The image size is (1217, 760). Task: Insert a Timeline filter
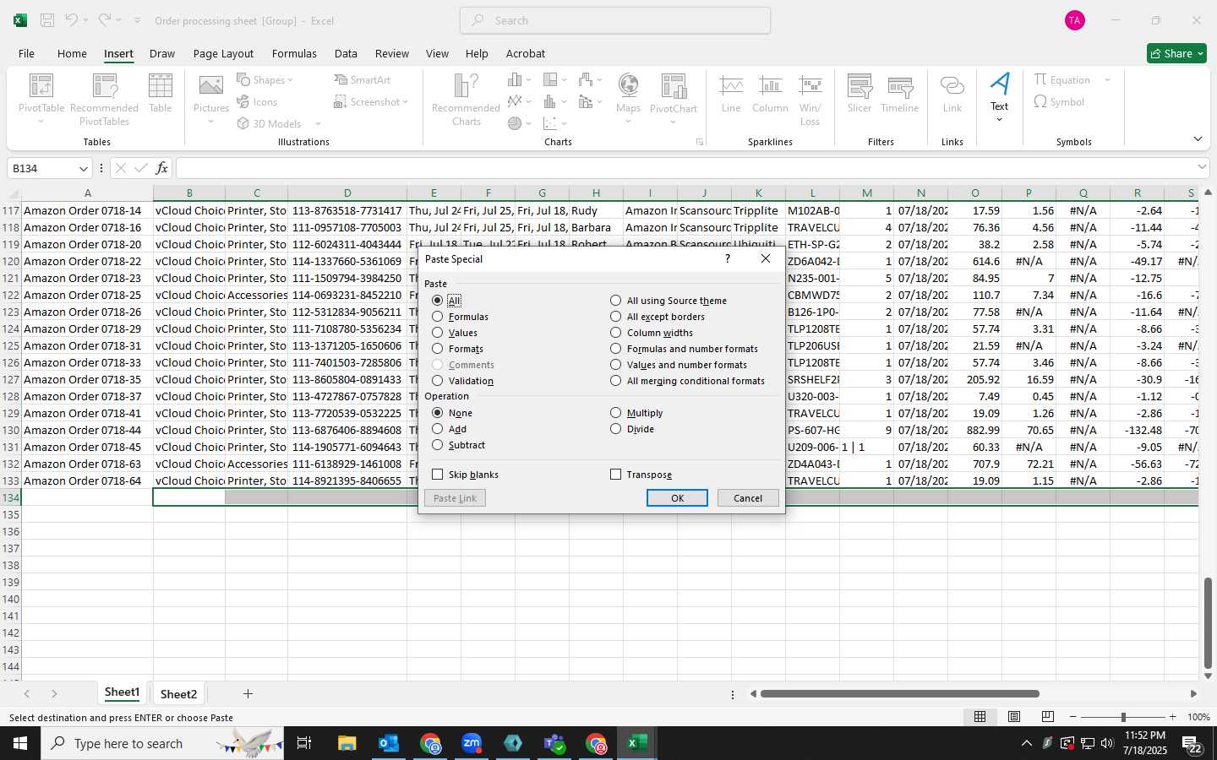(x=899, y=93)
